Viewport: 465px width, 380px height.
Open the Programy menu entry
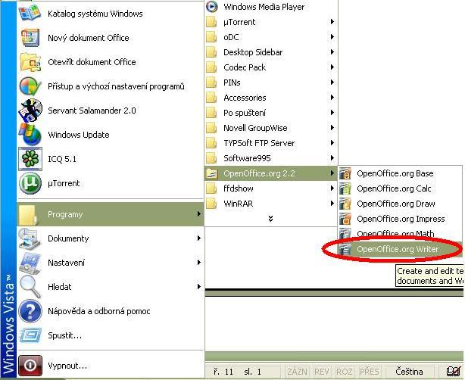[x=111, y=214]
